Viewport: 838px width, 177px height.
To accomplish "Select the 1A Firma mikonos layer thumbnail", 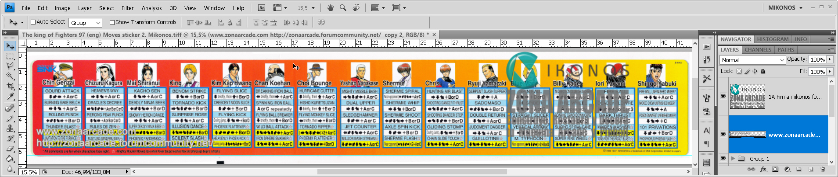I will click(x=748, y=96).
